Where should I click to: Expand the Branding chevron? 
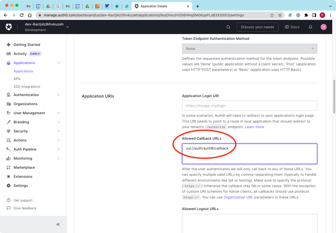pyautogui.click(x=59, y=122)
